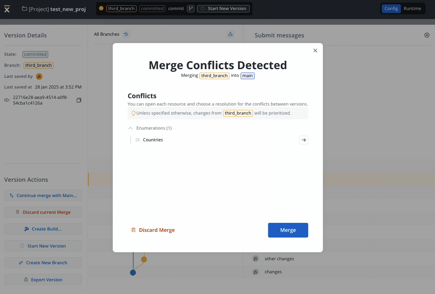Screen dimensions: 435x294
Task: Click Discard current Merge in Version Actions
Action: pyautogui.click(x=43, y=212)
